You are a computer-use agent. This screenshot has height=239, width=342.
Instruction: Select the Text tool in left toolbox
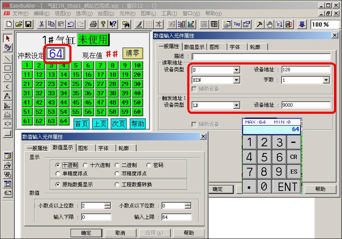pos(7,96)
